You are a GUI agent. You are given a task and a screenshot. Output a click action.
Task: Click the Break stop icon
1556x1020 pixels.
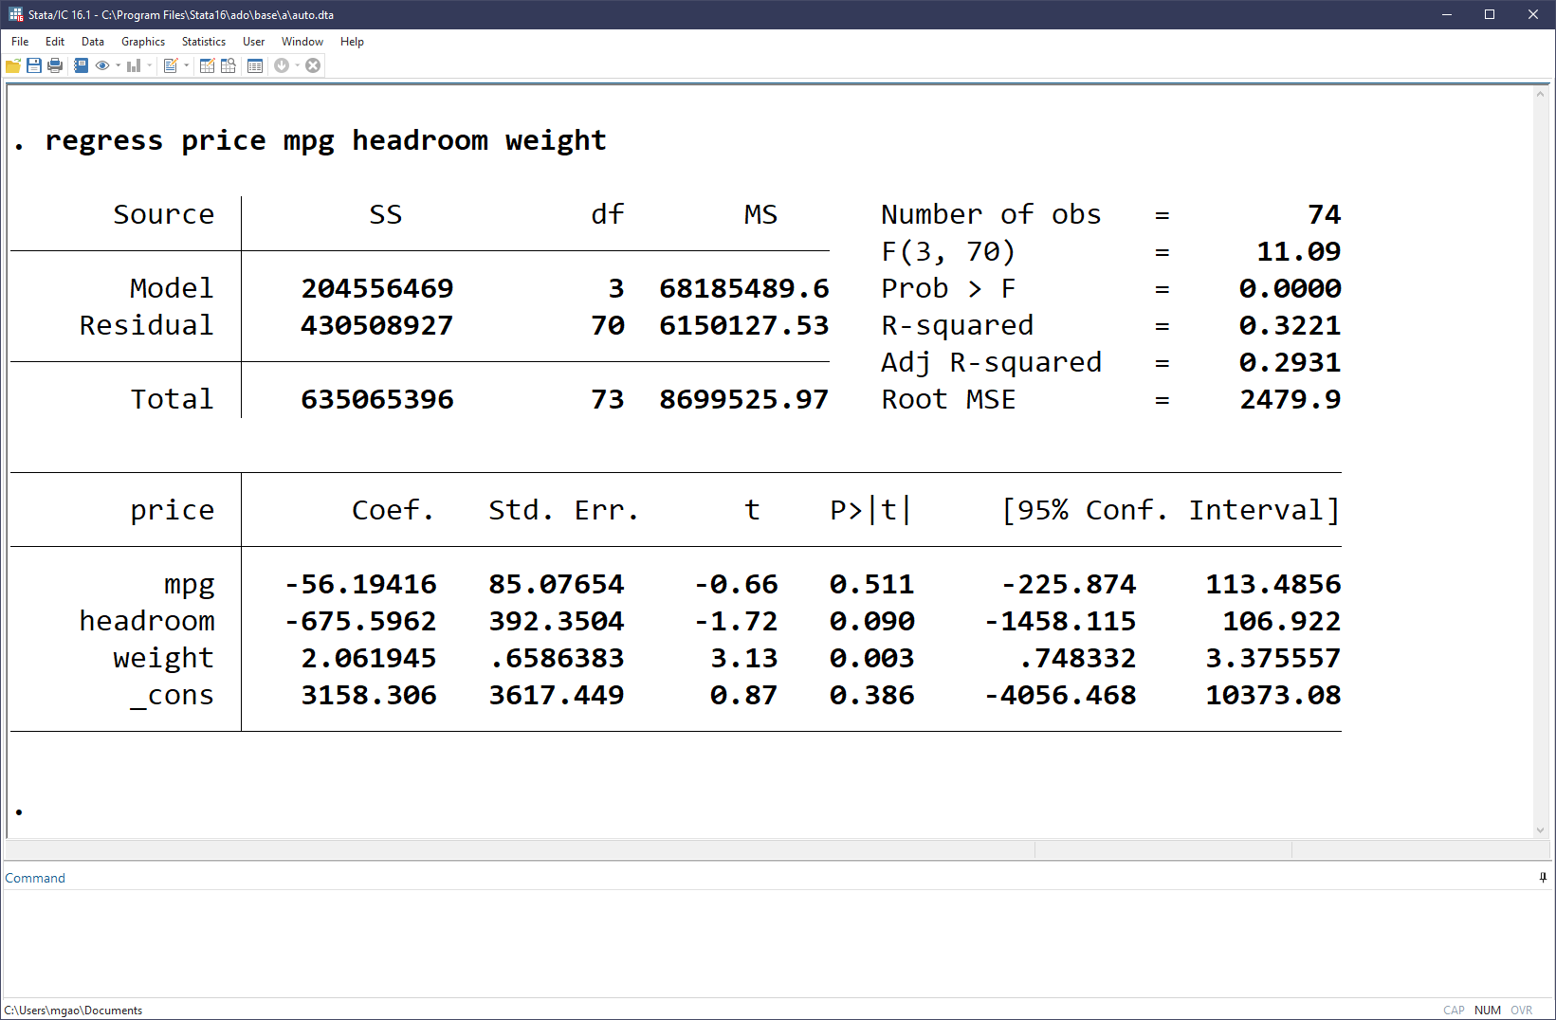tap(313, 65)
